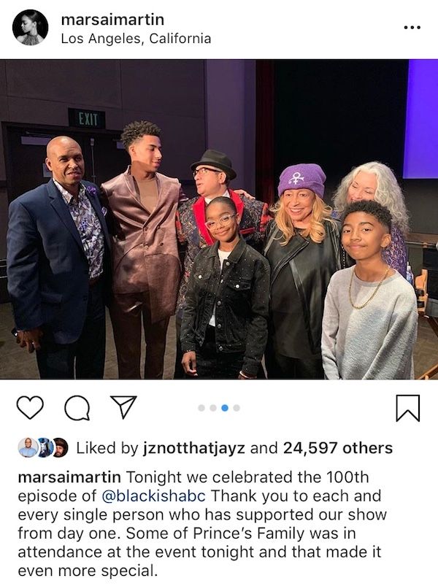The width and height of the screenshot is (438, 586).
Task: Save post with bookmark icon
Action: pos(408,408)
